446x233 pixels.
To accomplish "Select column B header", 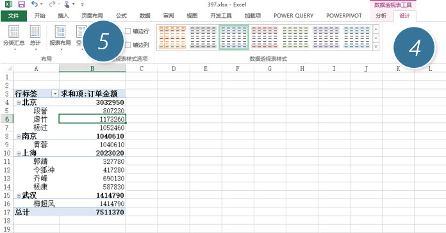I will click(x=92, y=68).
